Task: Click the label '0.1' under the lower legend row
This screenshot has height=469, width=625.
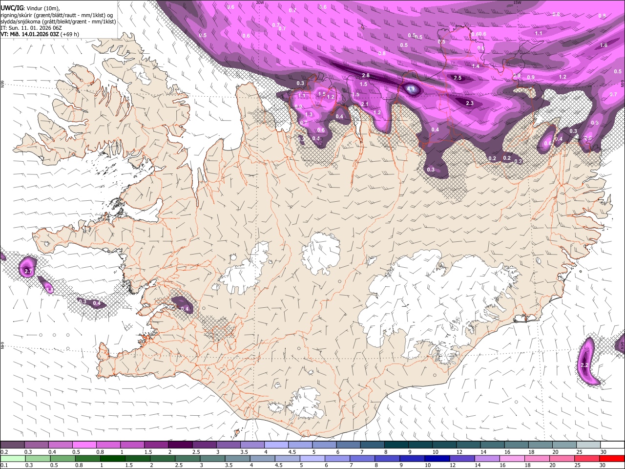Action: pos(4,465)
